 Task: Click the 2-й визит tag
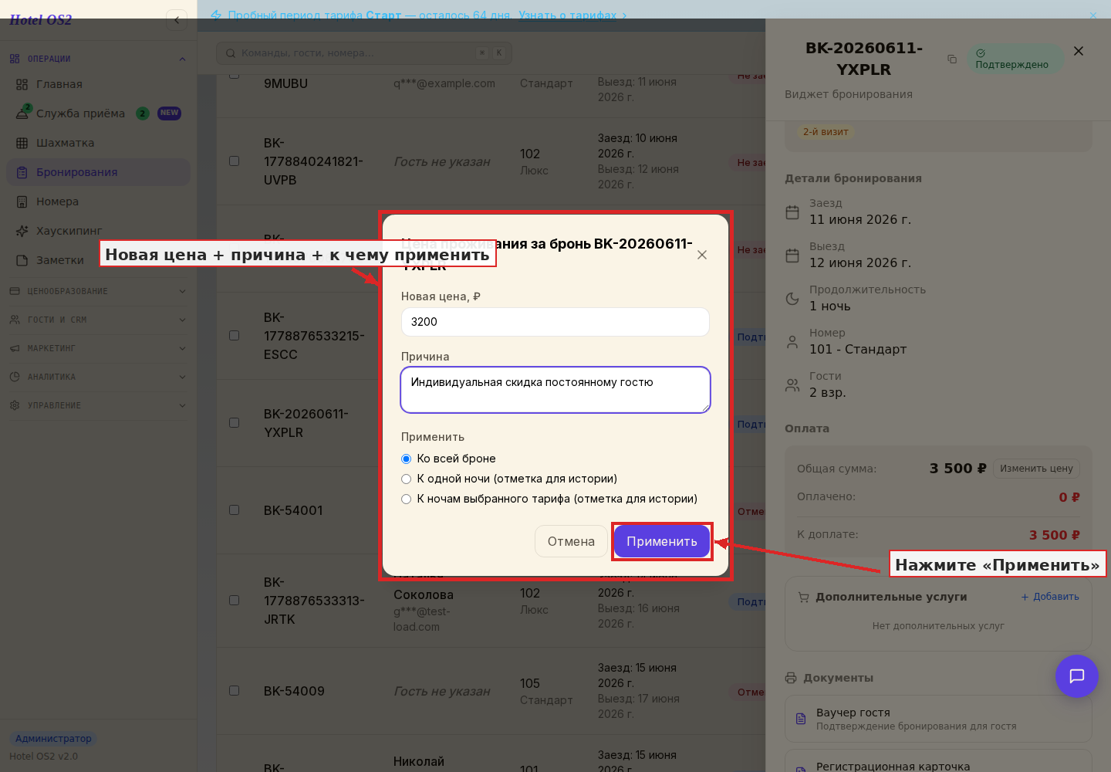click(x=826, y=132)
